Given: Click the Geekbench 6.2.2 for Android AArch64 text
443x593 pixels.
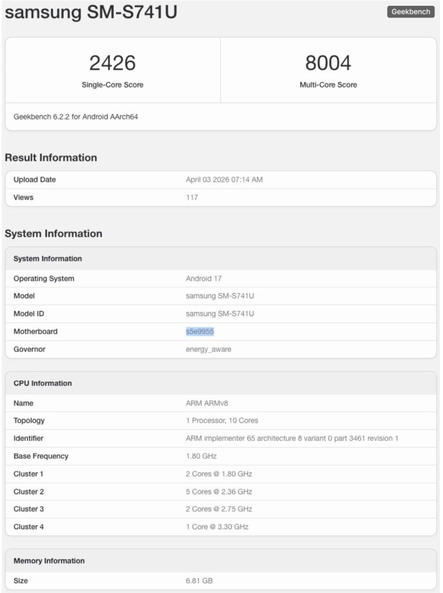Looking at the screenshot, I should click(x=76, y=117).
